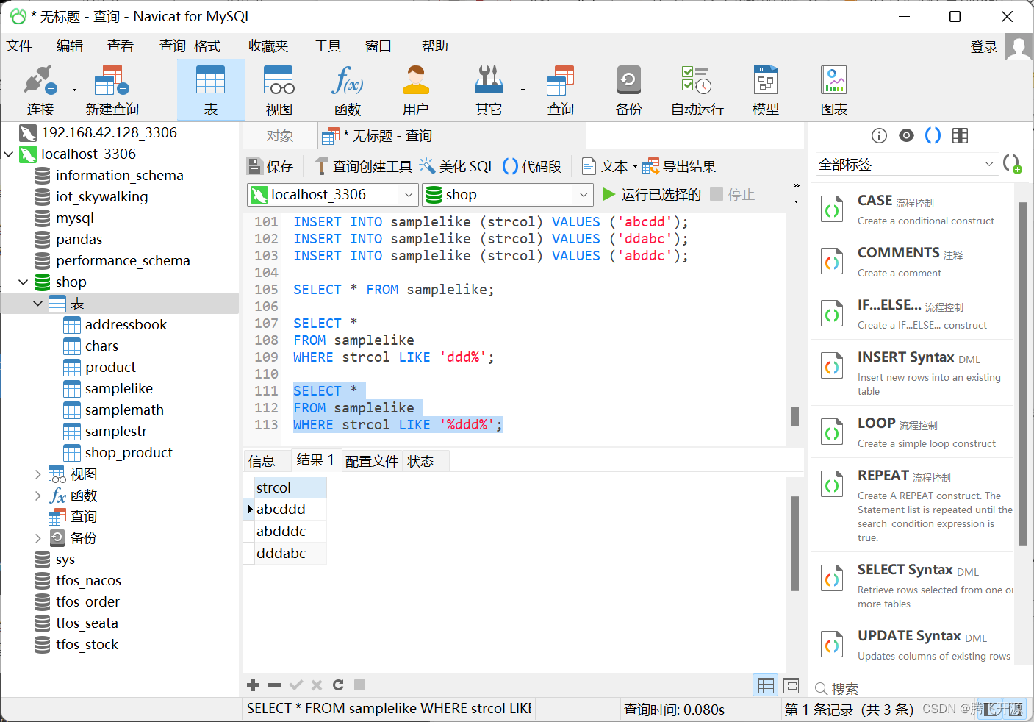Switch to form view icon

(791, 685)
